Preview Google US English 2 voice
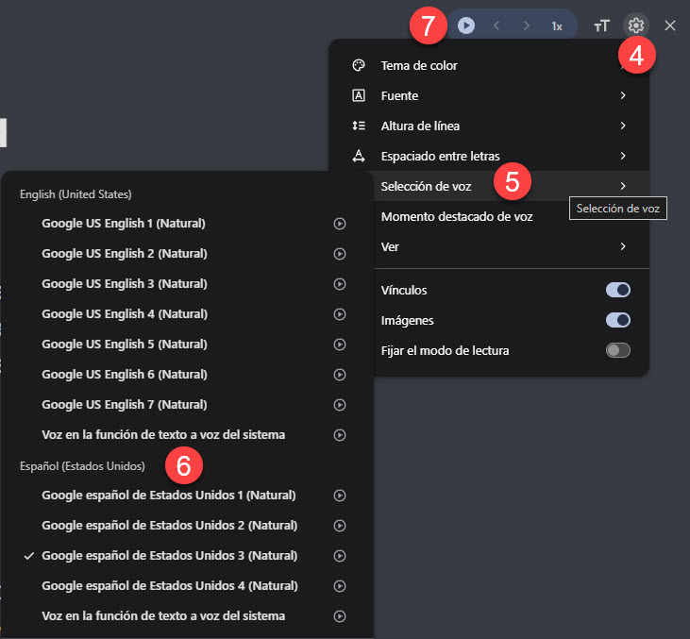690x639 pixels. point(339,254)
